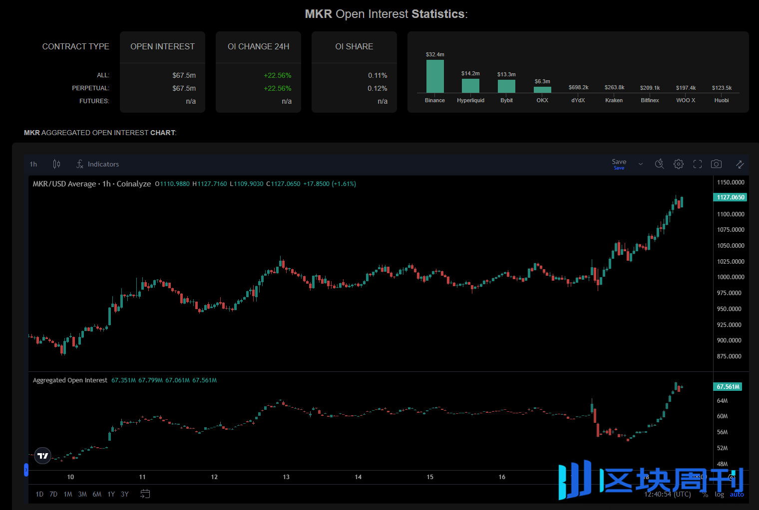
Task: Click the Save chart button
Action: (x=619, y=164)
